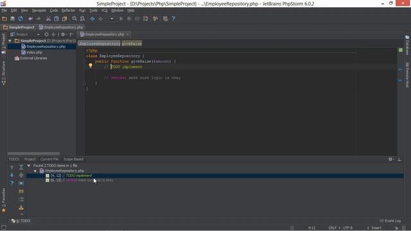Click the Debug toolbar icon
411x231 pixels.
pyautogui.click(x=129, y=19)
